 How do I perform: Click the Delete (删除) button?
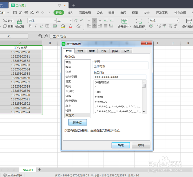pos(78,122)
